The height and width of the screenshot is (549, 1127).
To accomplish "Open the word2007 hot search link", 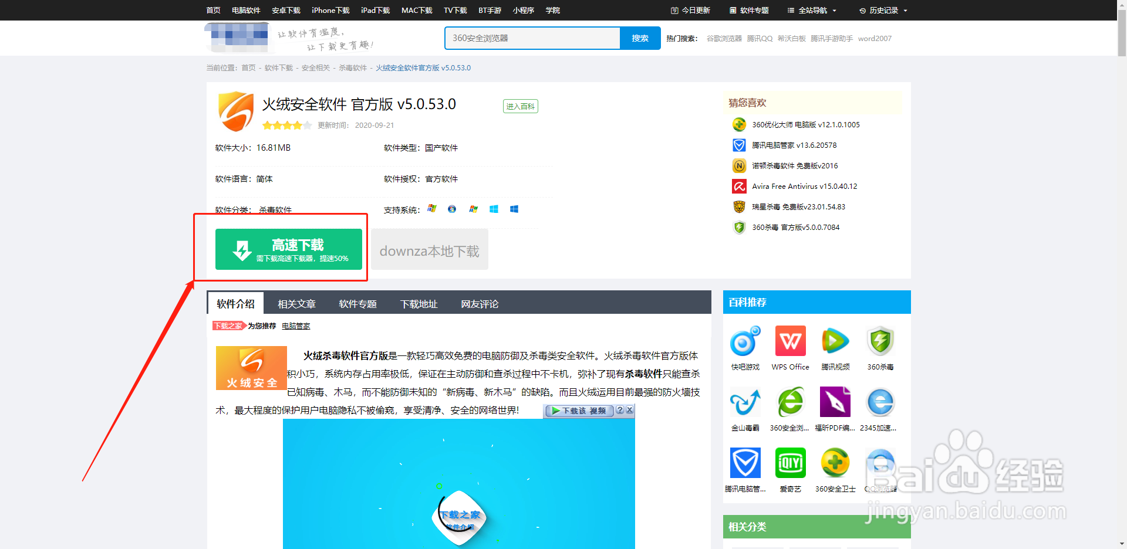I will (875, 38).
